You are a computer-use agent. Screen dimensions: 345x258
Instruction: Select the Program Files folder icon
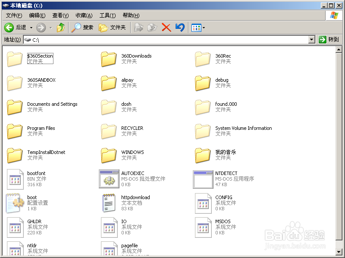pyautogui.click(x=15, y=132)
